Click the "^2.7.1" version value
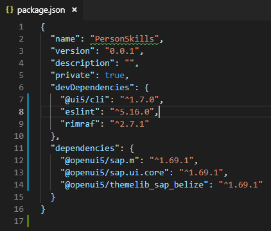This screenshot has height=231, width=271. tap(130, 124)
